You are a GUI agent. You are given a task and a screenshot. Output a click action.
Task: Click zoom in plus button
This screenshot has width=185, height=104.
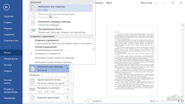[179, 101]
